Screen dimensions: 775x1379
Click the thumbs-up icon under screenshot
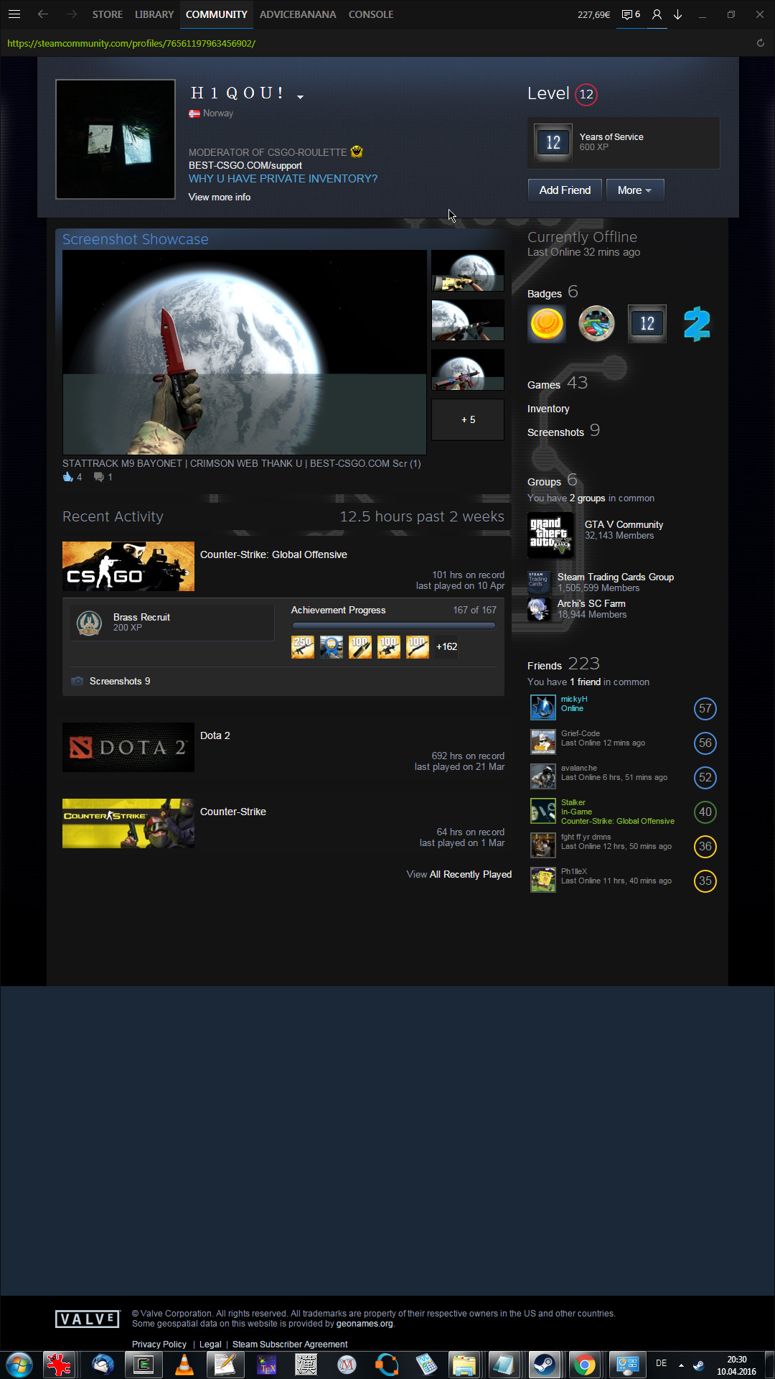pos(68,477)
